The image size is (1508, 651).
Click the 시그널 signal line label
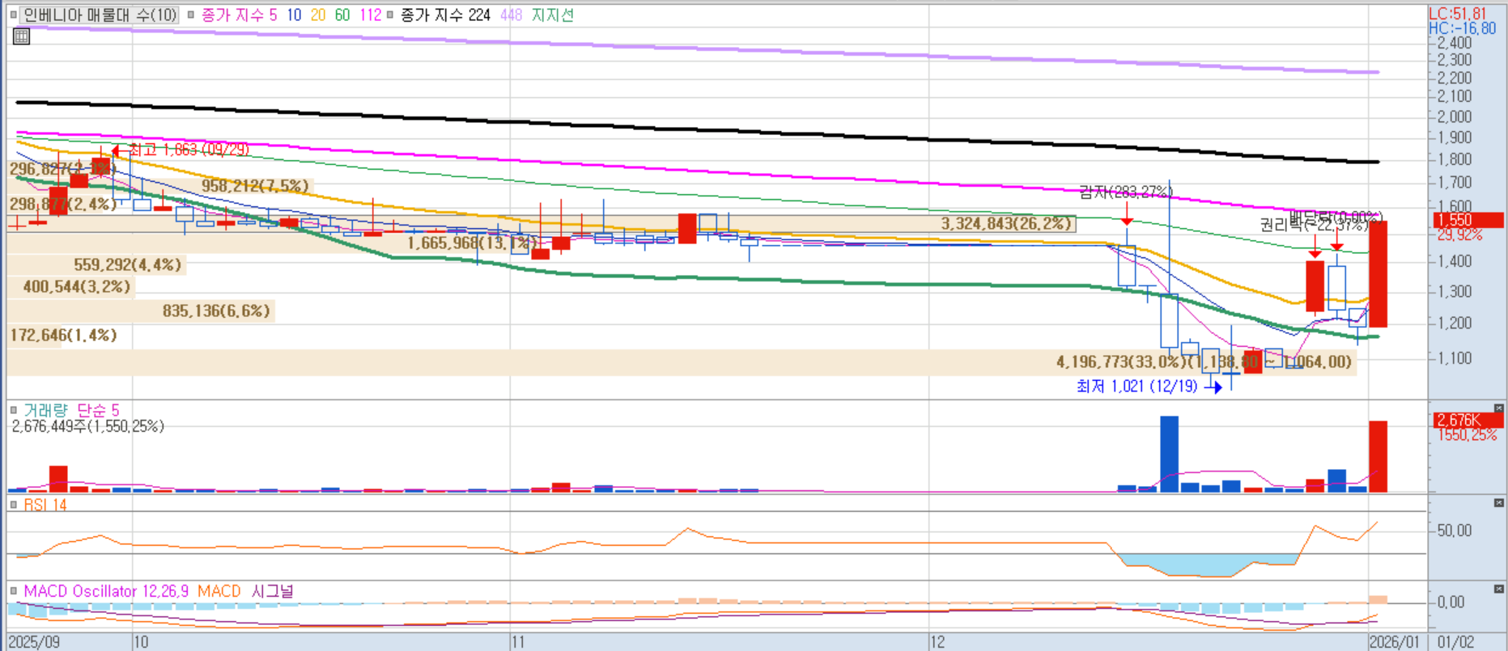tap(273, 591)
